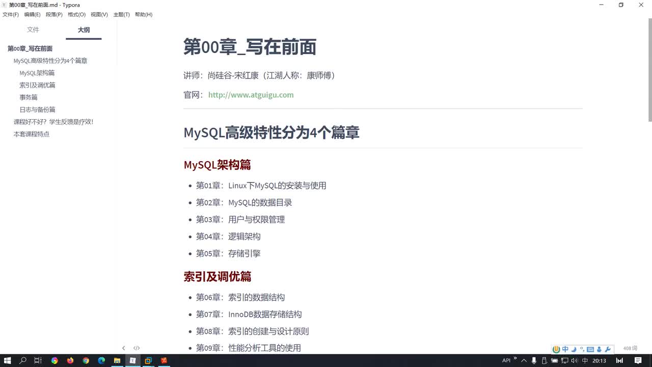Switch the system tray language indicator
Viewport: 652px width, 367px height.
tap(585, 360)
